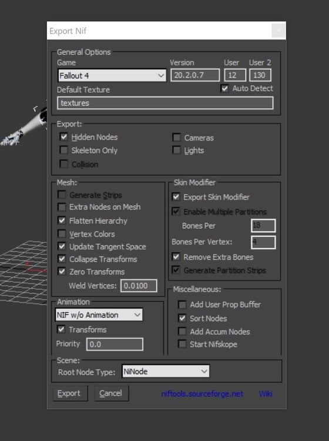This screenshot has width=329, height=441.
Task: Click the Priority field showing 0.0
Action: point(115,344)
